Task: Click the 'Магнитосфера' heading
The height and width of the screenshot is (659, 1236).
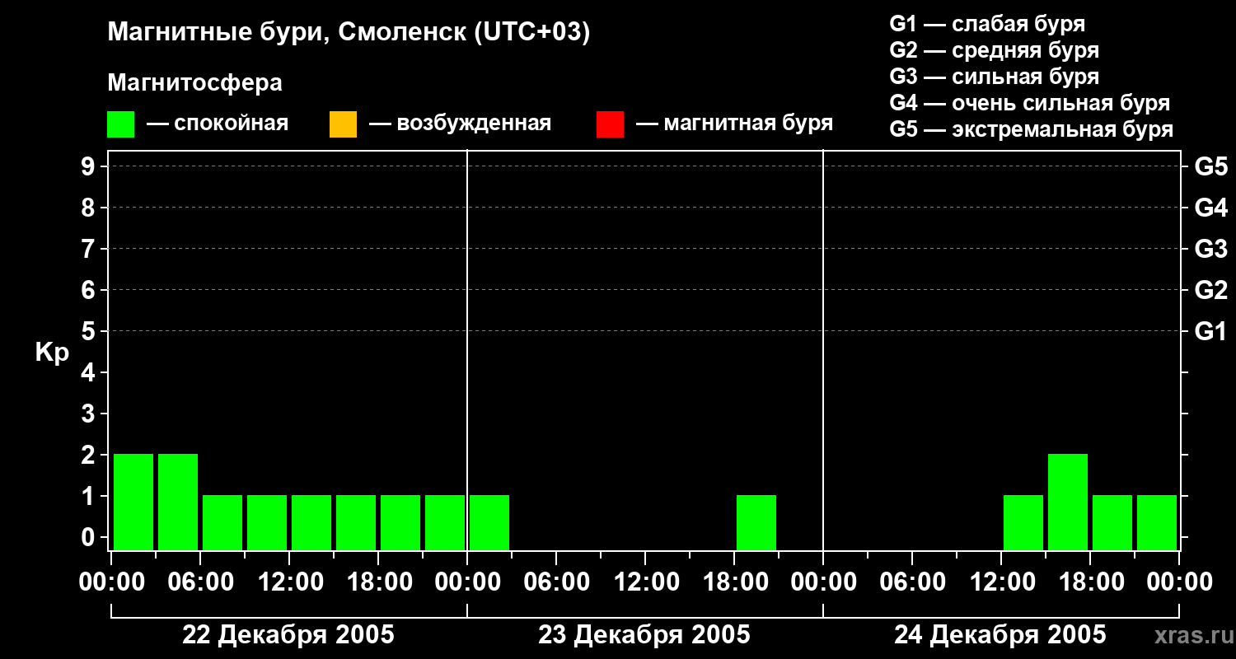Action: click(x=194, y=83)
